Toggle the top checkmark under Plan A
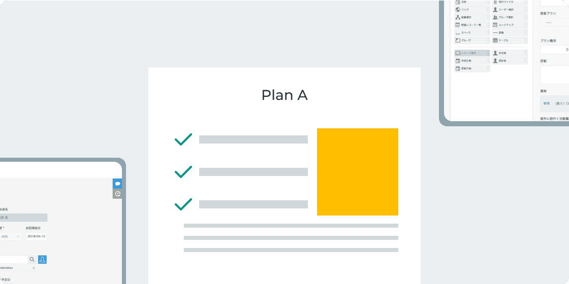Screen dimensions: 569x284 (x=183, y=139)
